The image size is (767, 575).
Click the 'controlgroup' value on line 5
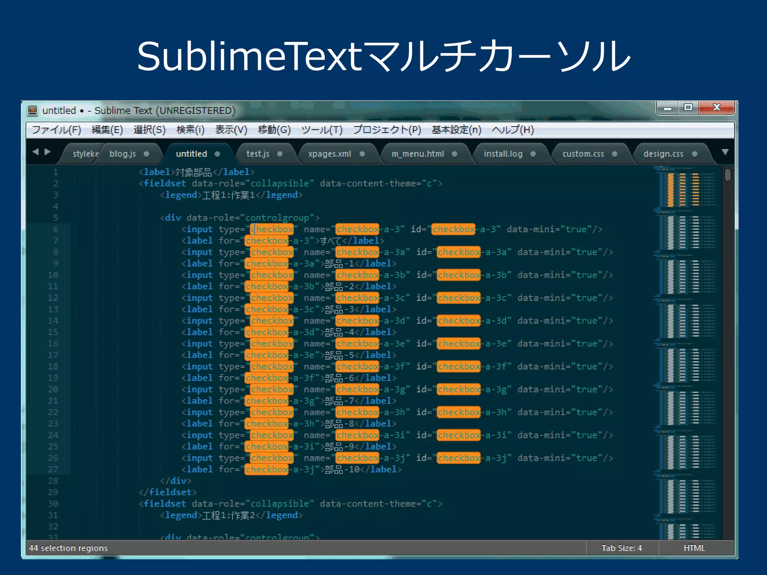pyautogui.click(x=277, y=218)
